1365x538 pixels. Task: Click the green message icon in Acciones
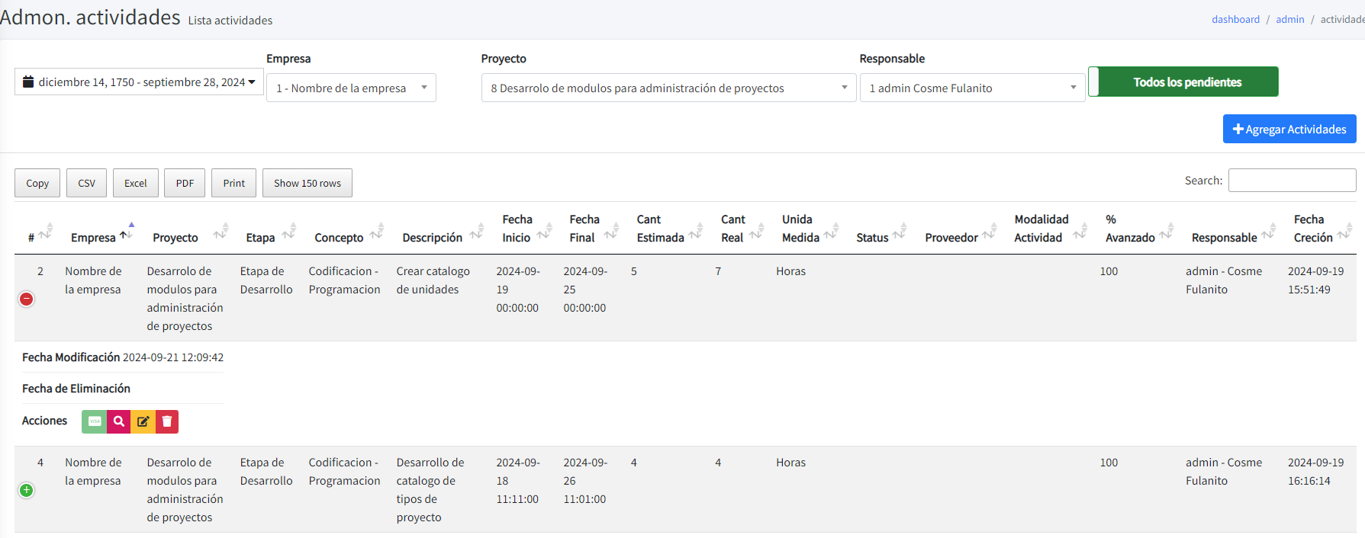click(x=95, y=421)
